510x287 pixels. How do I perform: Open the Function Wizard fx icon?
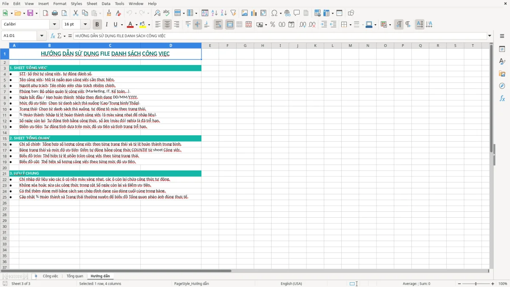53,36
